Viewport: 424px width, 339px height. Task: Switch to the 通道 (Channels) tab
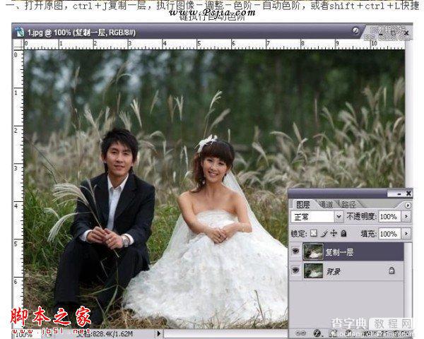326,205
